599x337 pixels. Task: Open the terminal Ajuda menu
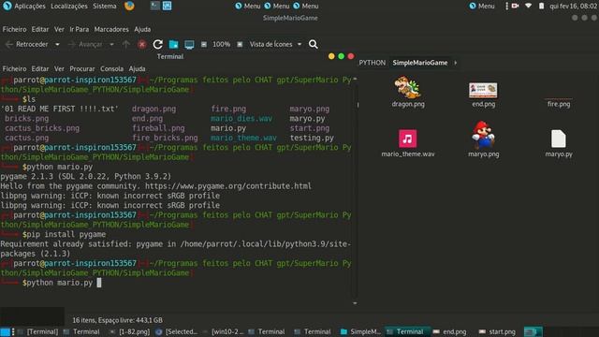pos(137,68)
